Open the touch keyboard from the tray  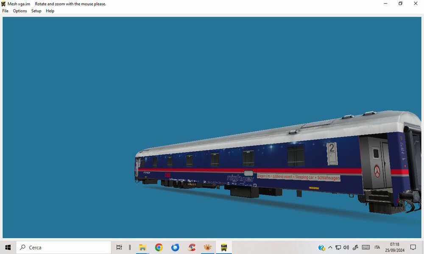point(366,247)
